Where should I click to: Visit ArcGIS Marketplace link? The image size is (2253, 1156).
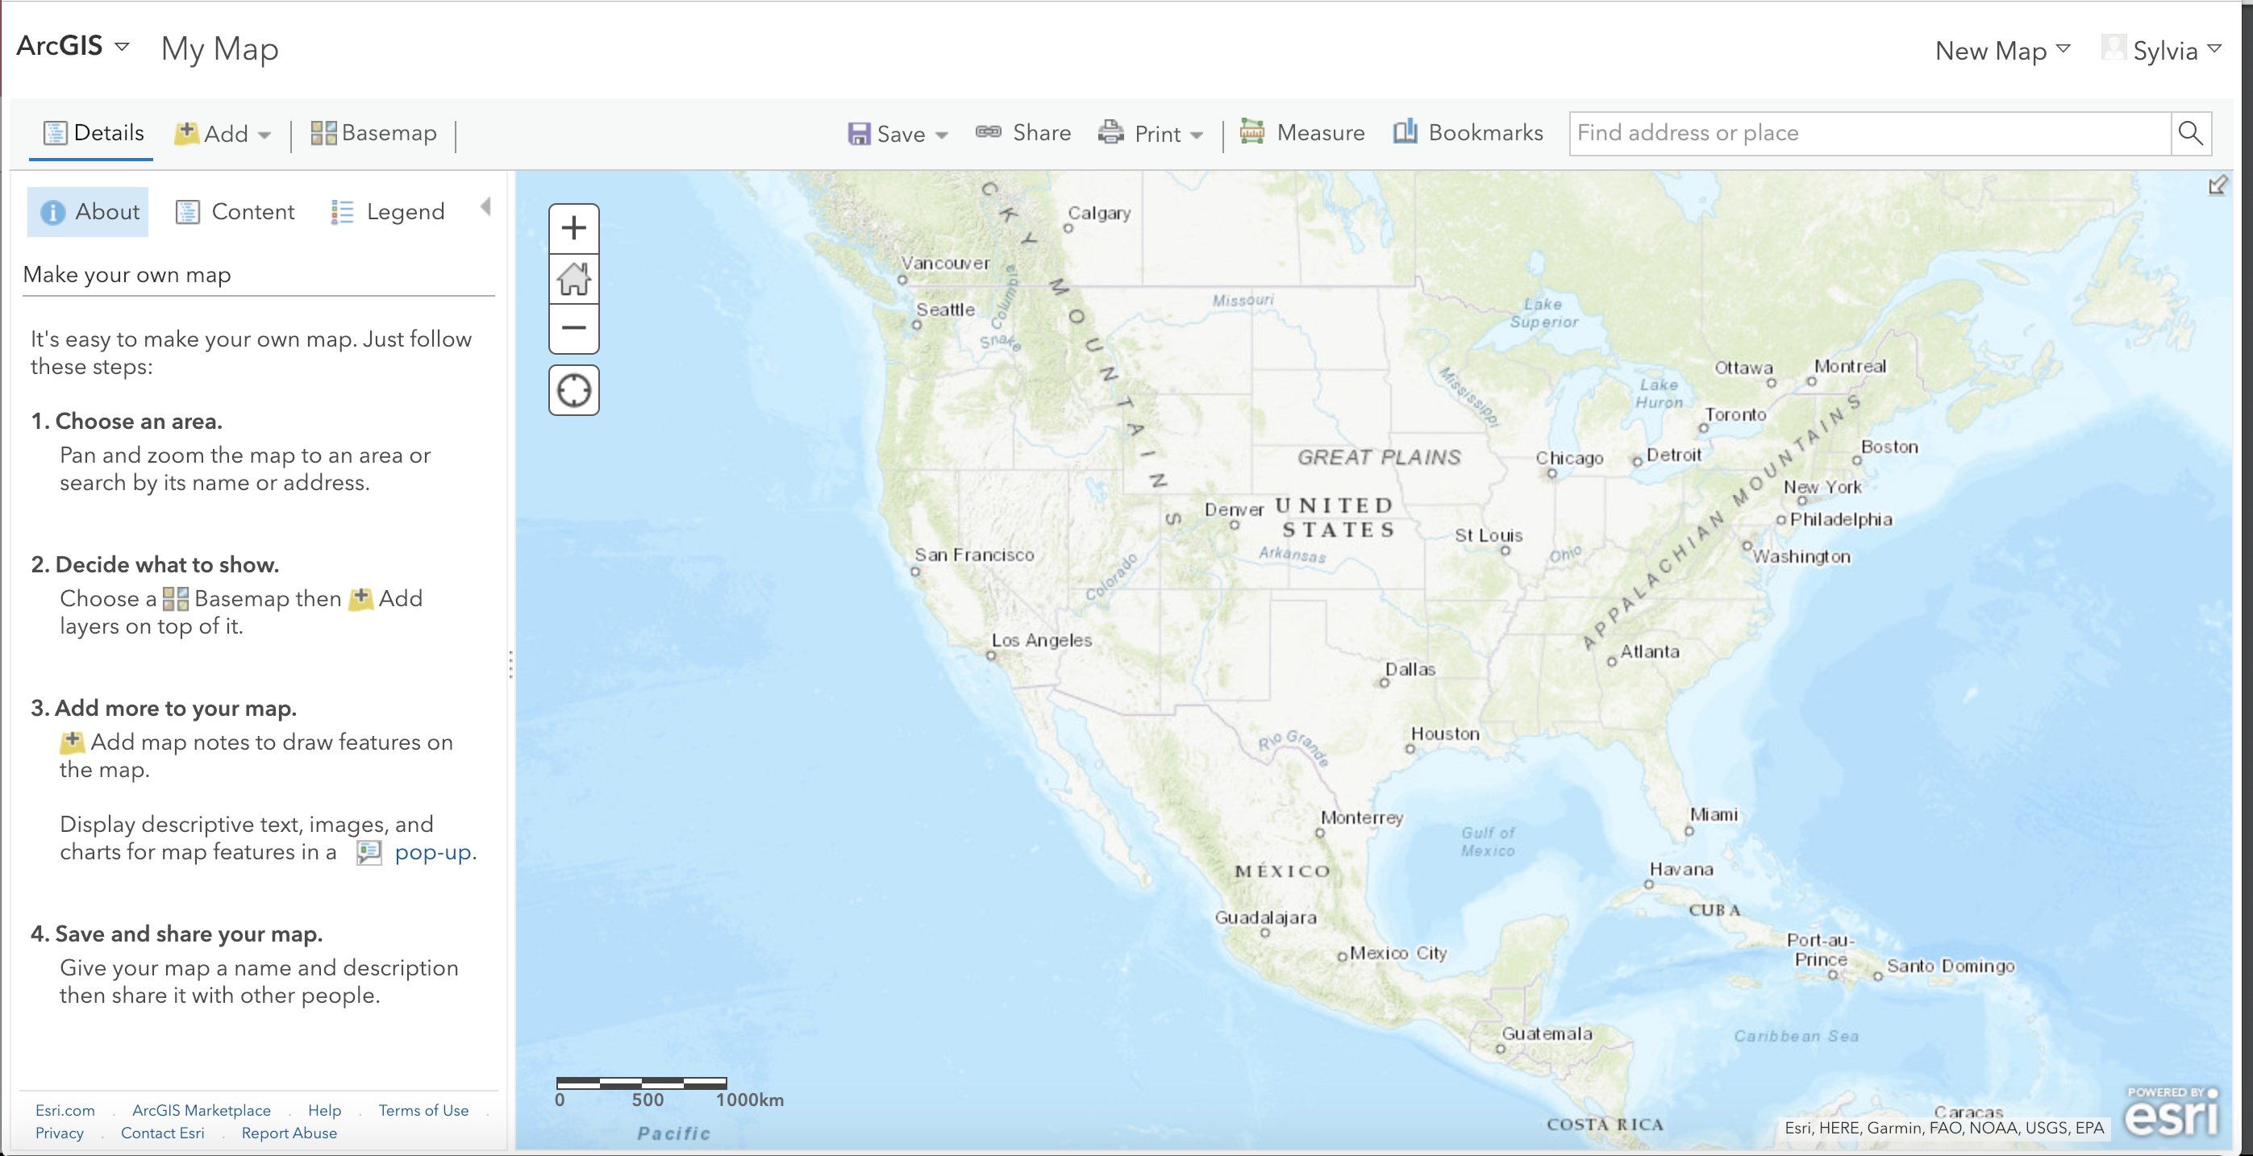click(x=201, y=1111)
